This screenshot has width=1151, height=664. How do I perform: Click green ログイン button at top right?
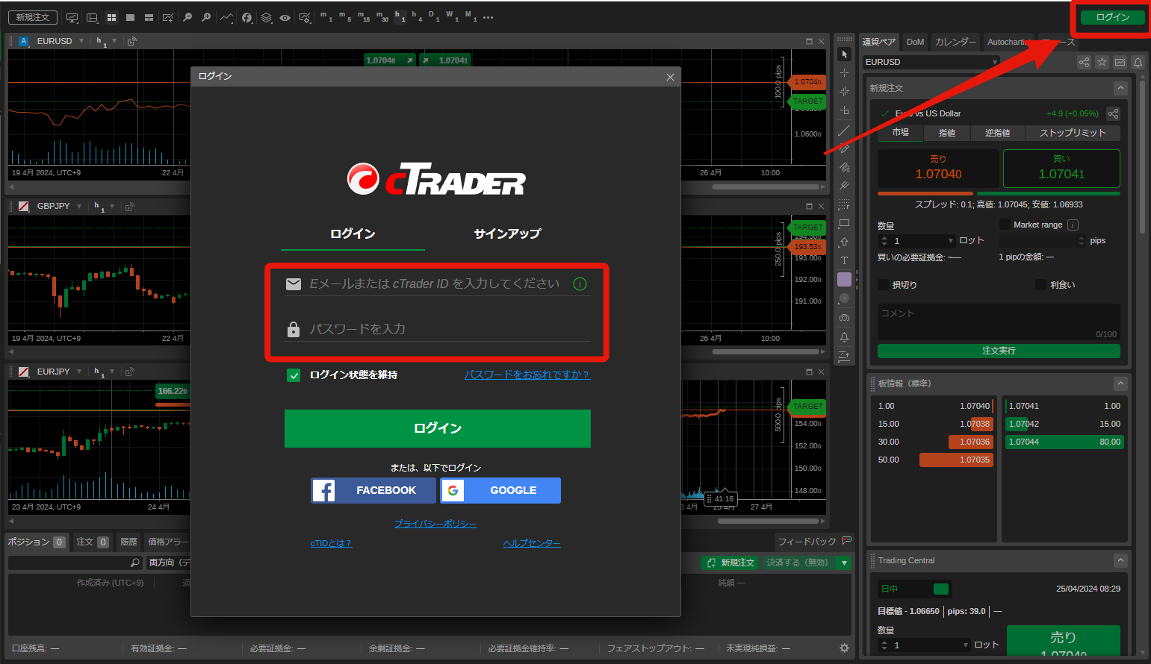1113,17
